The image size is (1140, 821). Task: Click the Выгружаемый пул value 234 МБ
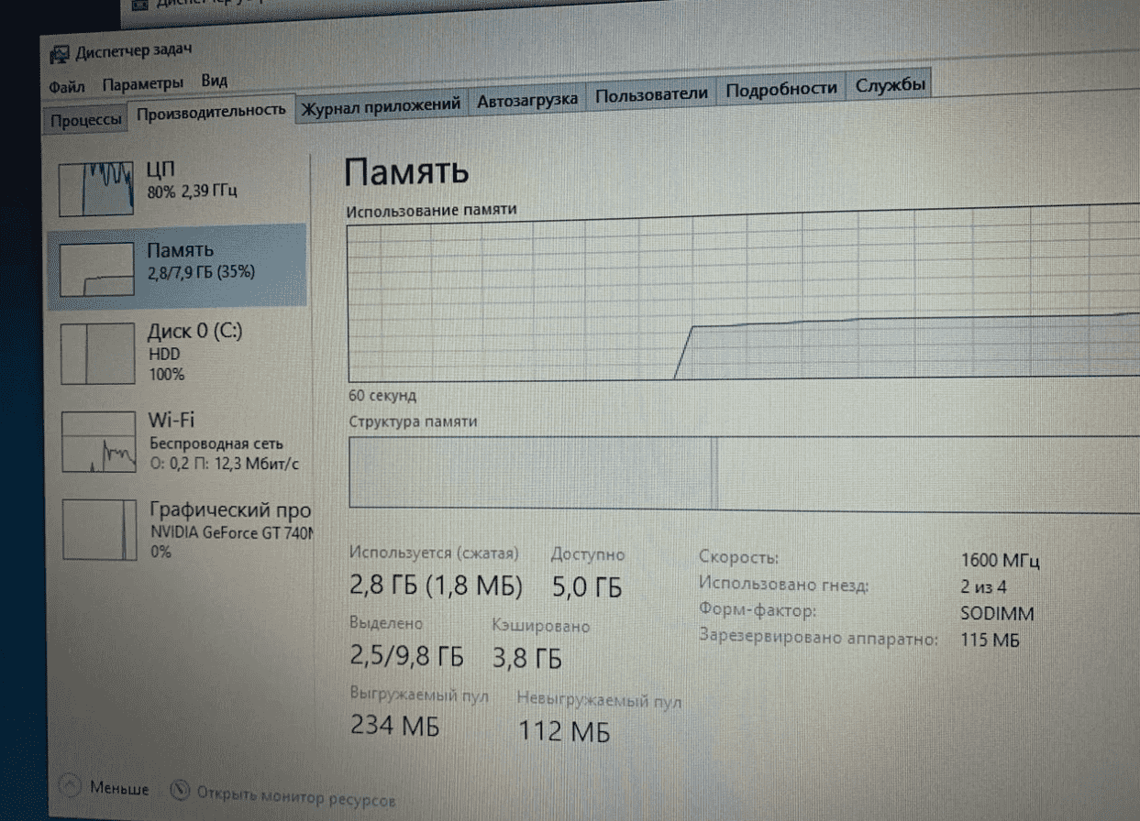[395, 727]
